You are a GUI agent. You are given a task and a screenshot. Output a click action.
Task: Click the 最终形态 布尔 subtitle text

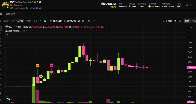pos(16,5)
